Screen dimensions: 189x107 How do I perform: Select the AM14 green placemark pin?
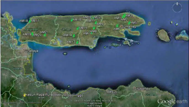coord(74,36)
